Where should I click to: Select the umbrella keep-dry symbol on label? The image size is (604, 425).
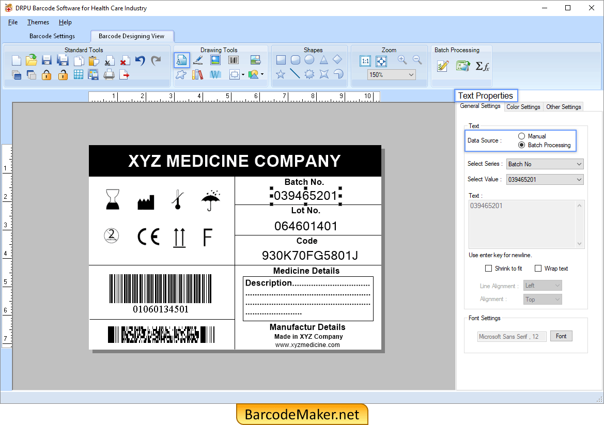tap(210, 200)
